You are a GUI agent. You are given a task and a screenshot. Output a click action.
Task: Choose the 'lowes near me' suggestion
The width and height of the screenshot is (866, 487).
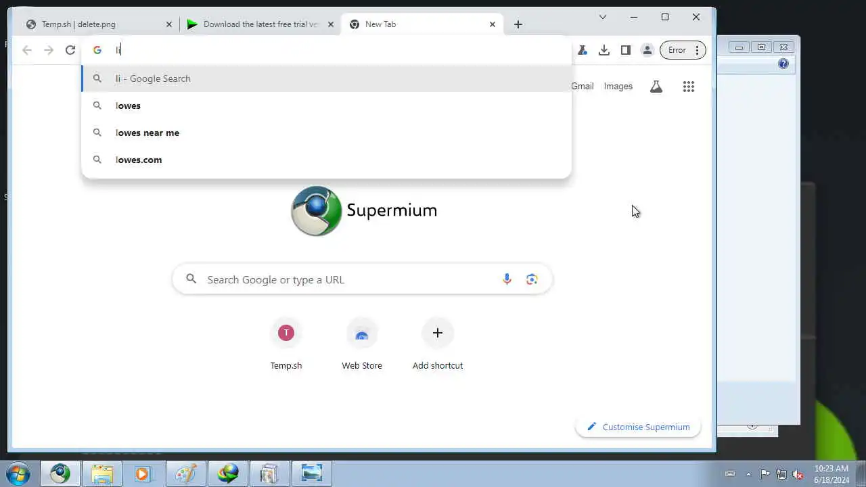[327, 133]
